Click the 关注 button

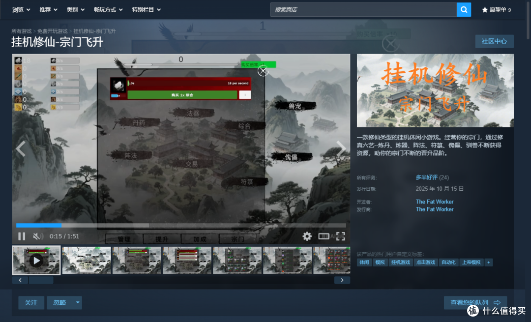31,302
